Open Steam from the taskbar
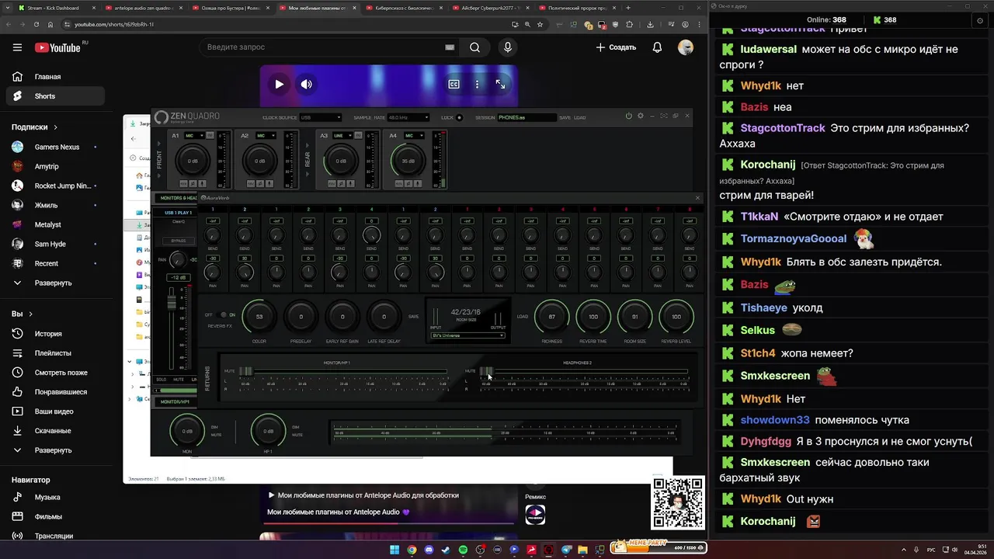This screenshot has height=559, width=994. (x=446, y=550)
